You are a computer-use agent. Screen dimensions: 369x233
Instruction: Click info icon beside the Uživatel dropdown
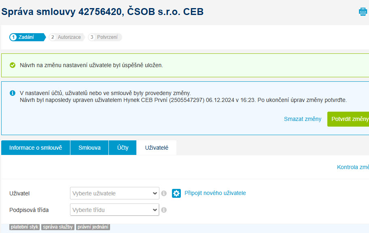pyautogui.click(x=164, y=193)
